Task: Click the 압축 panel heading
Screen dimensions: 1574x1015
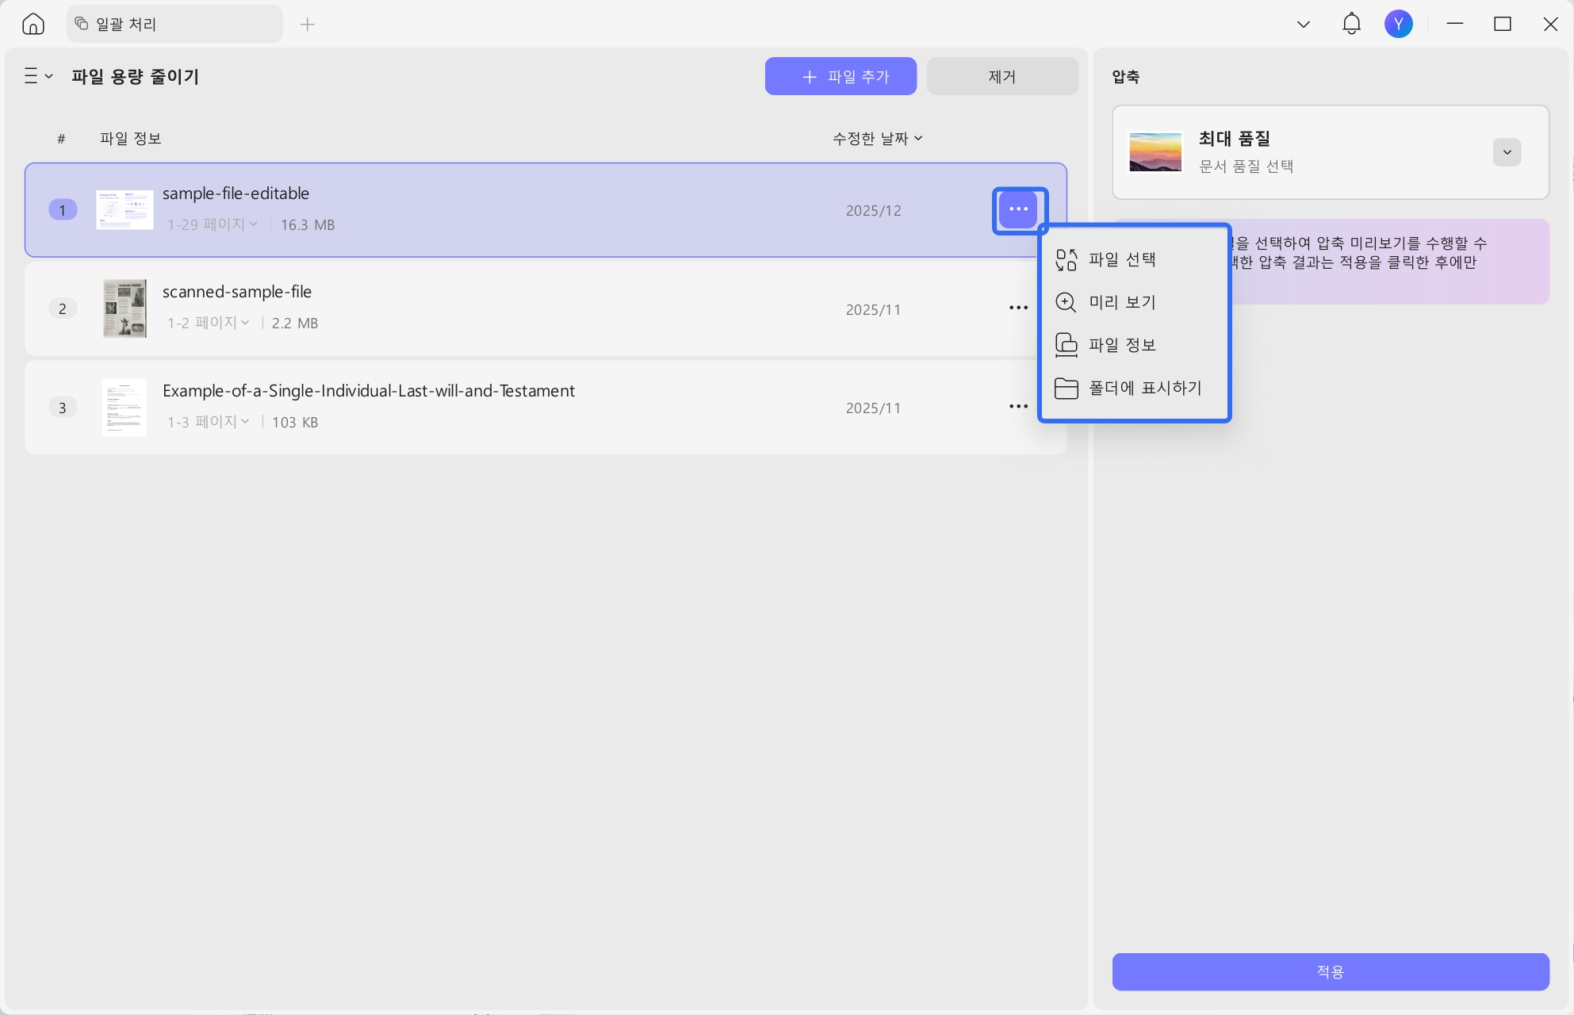Action: click(x=1125, y=77)
